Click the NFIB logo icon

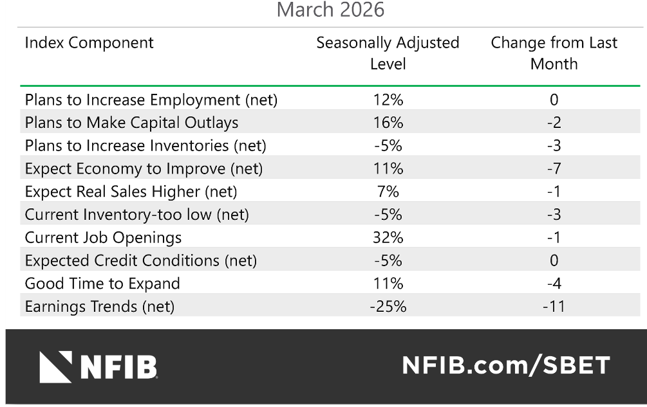tap(55, 367)
